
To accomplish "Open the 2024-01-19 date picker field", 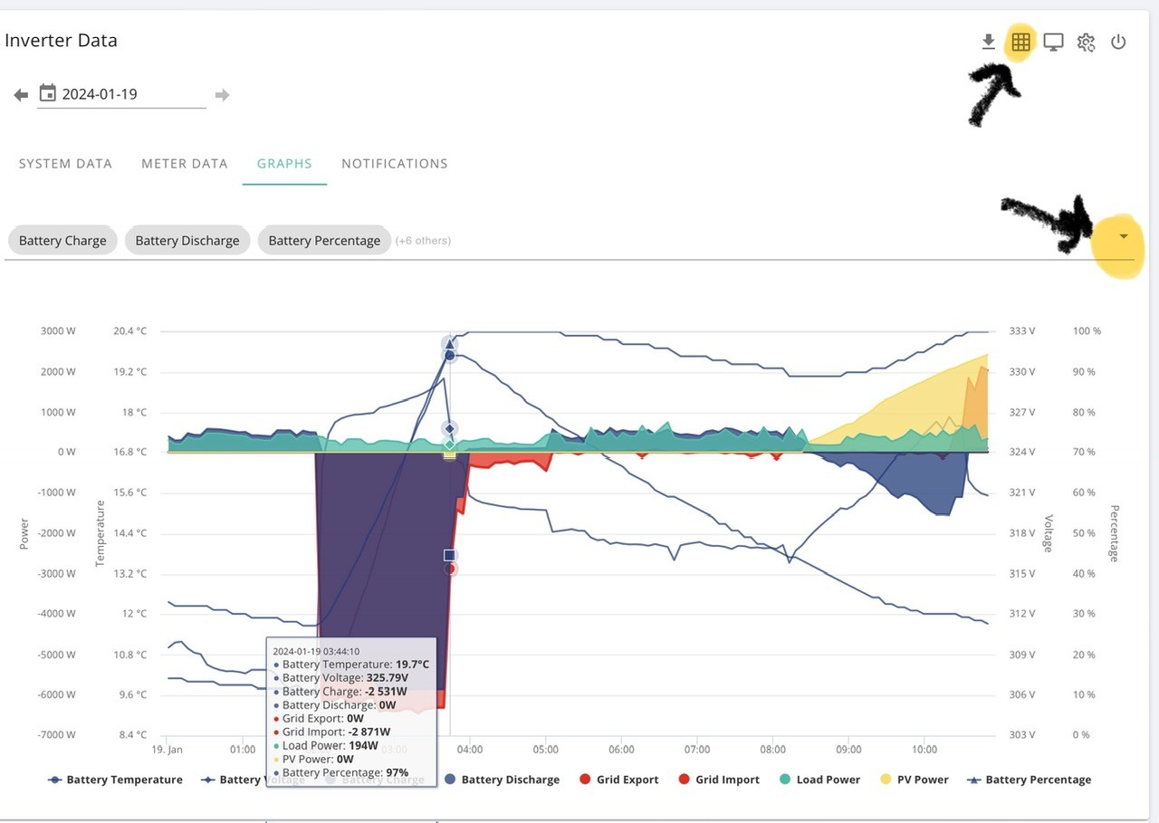I will tap(121, 94).
